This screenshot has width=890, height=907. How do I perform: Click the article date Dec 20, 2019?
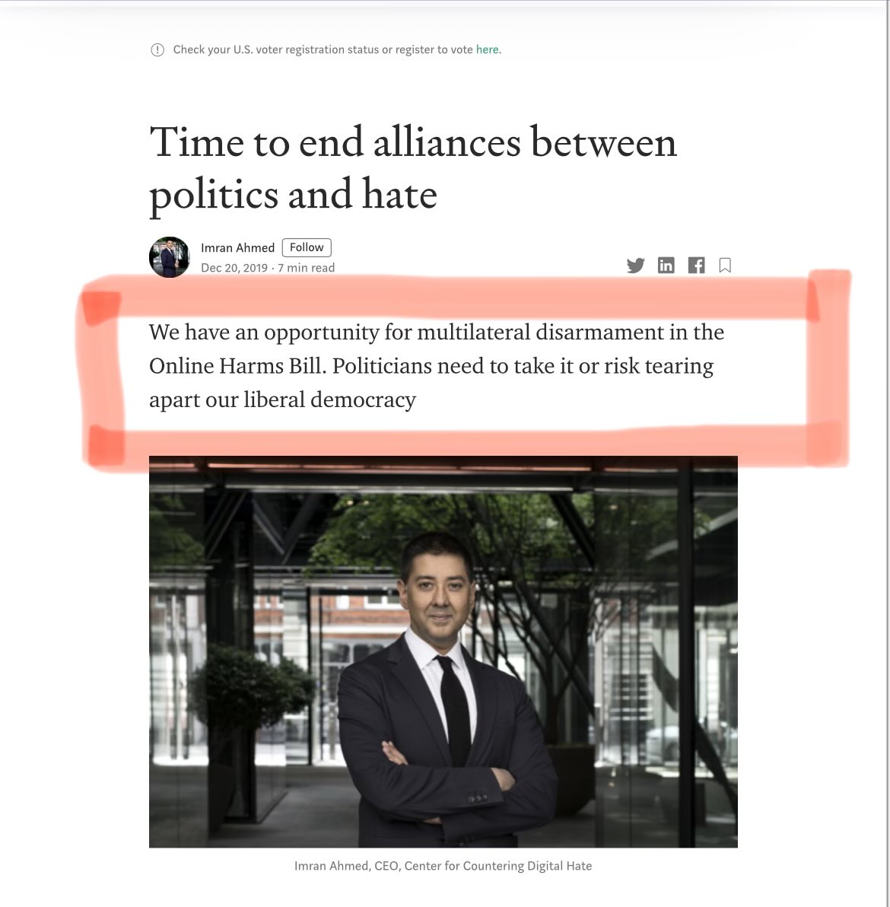point(234,268)
